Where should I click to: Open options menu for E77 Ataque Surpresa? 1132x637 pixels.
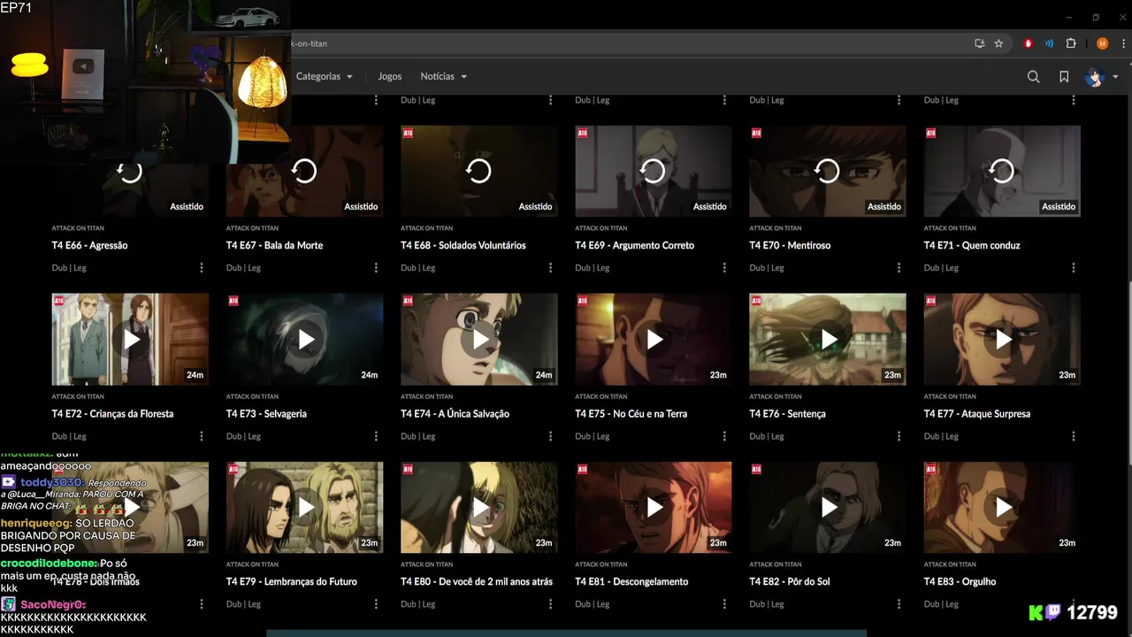(x=1074, y=436)
